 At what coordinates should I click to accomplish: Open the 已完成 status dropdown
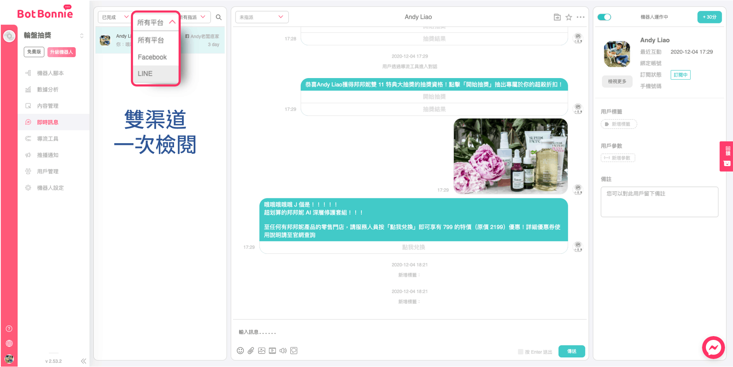coord(115,17)
